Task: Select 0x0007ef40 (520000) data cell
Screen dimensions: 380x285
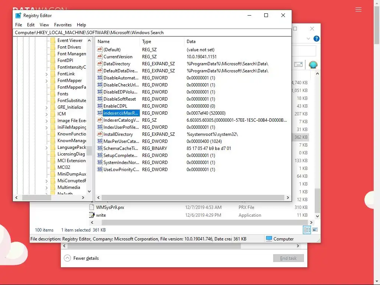Action: 206,113
